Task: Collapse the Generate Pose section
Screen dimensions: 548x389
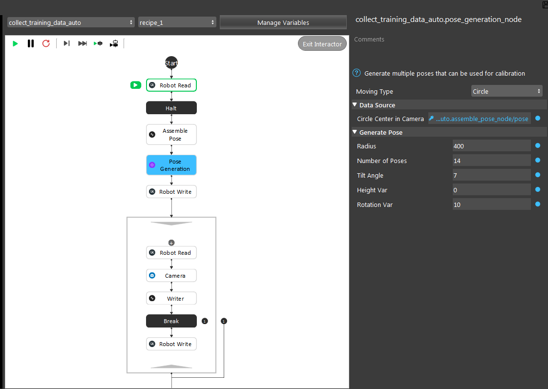Action: coord(355,132)
